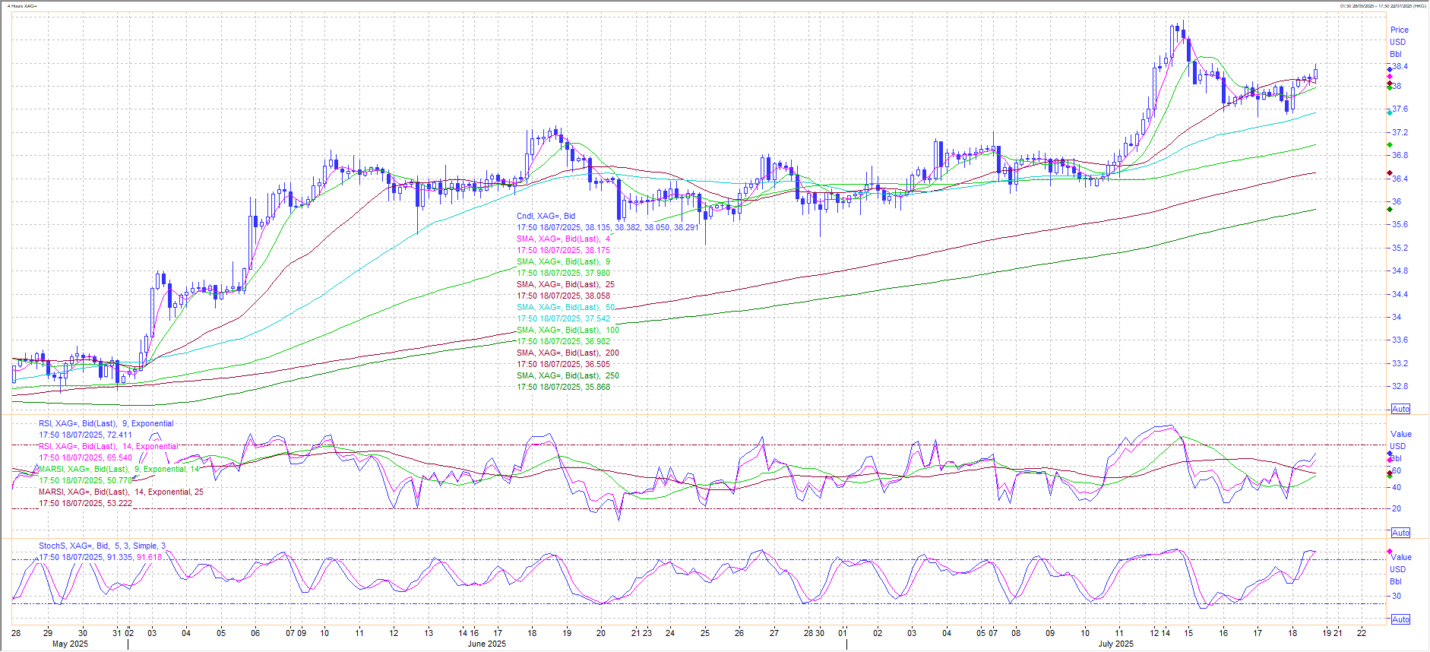Select the 'Cndl, XAG=, Bid' legend label

546,216
